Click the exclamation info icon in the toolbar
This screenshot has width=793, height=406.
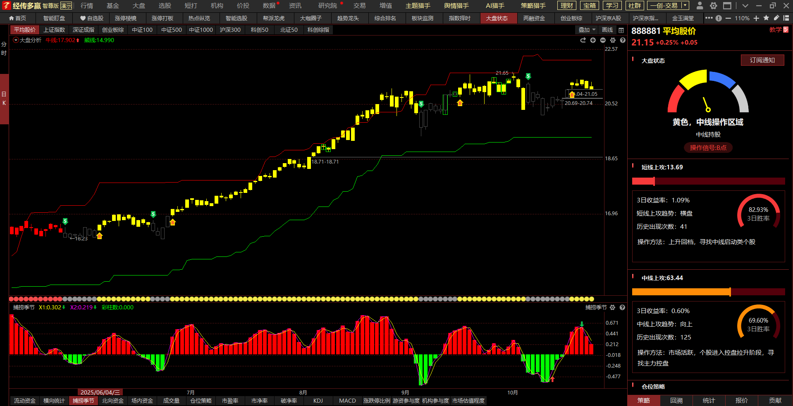719,18
